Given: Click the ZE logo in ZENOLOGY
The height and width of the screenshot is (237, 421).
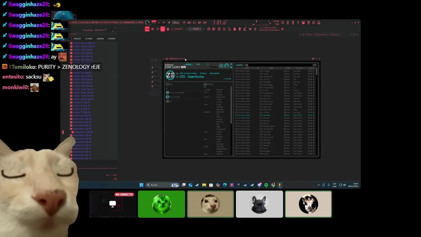Looking at the screenshot, I should (170, 75).
